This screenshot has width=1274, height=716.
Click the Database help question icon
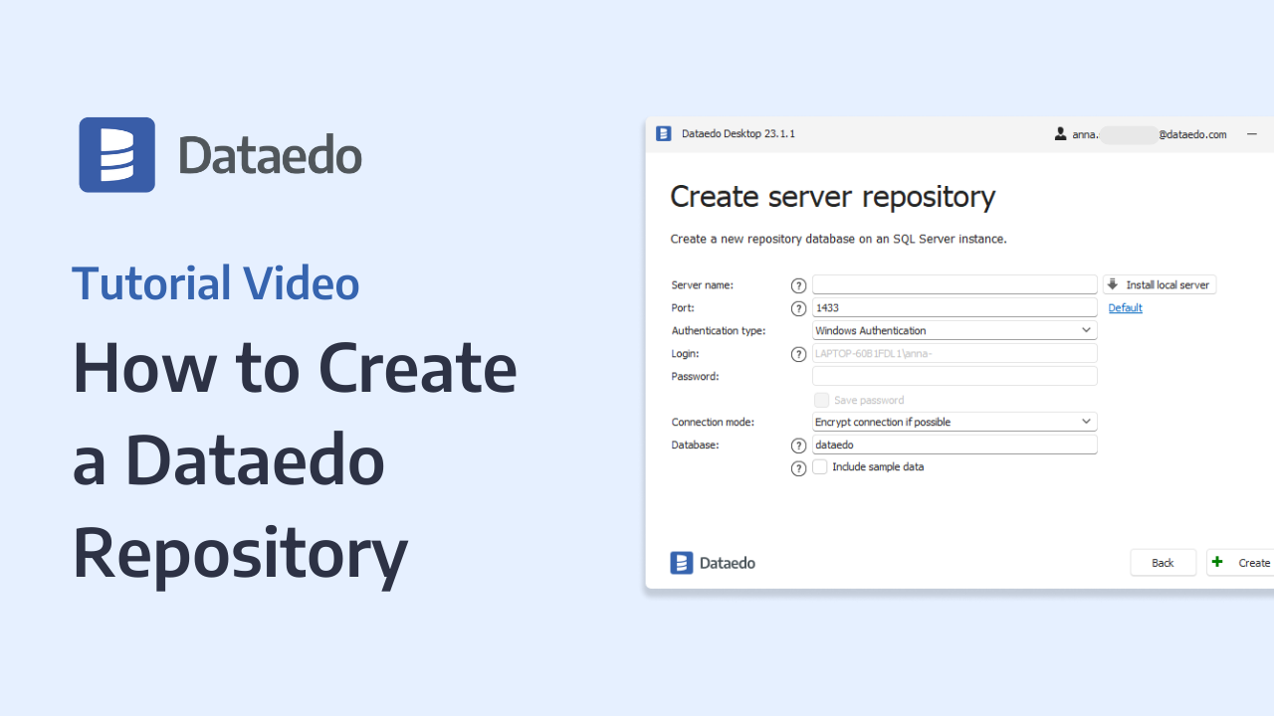[798, 446]
